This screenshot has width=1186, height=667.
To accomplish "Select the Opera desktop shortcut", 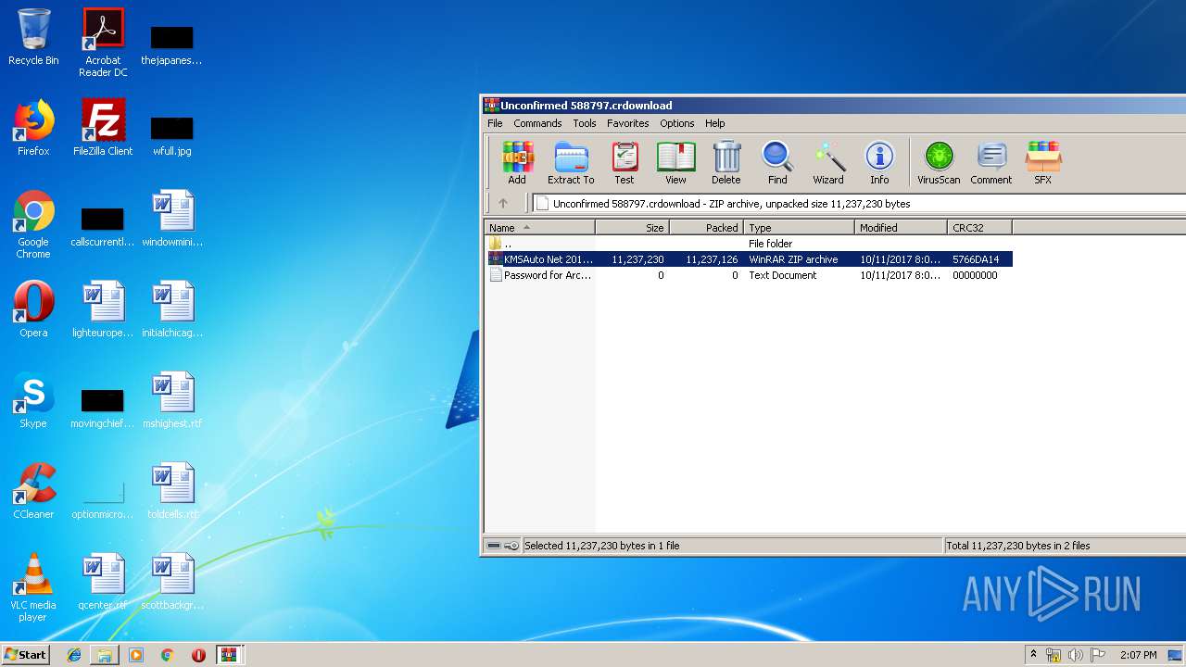I will [x=33, y=309].
